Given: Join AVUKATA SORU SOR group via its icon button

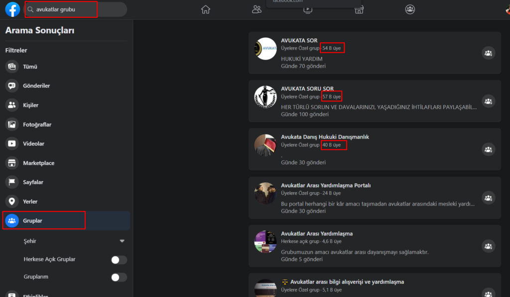Looking at the screenshot, I should [x=488, y=101].
